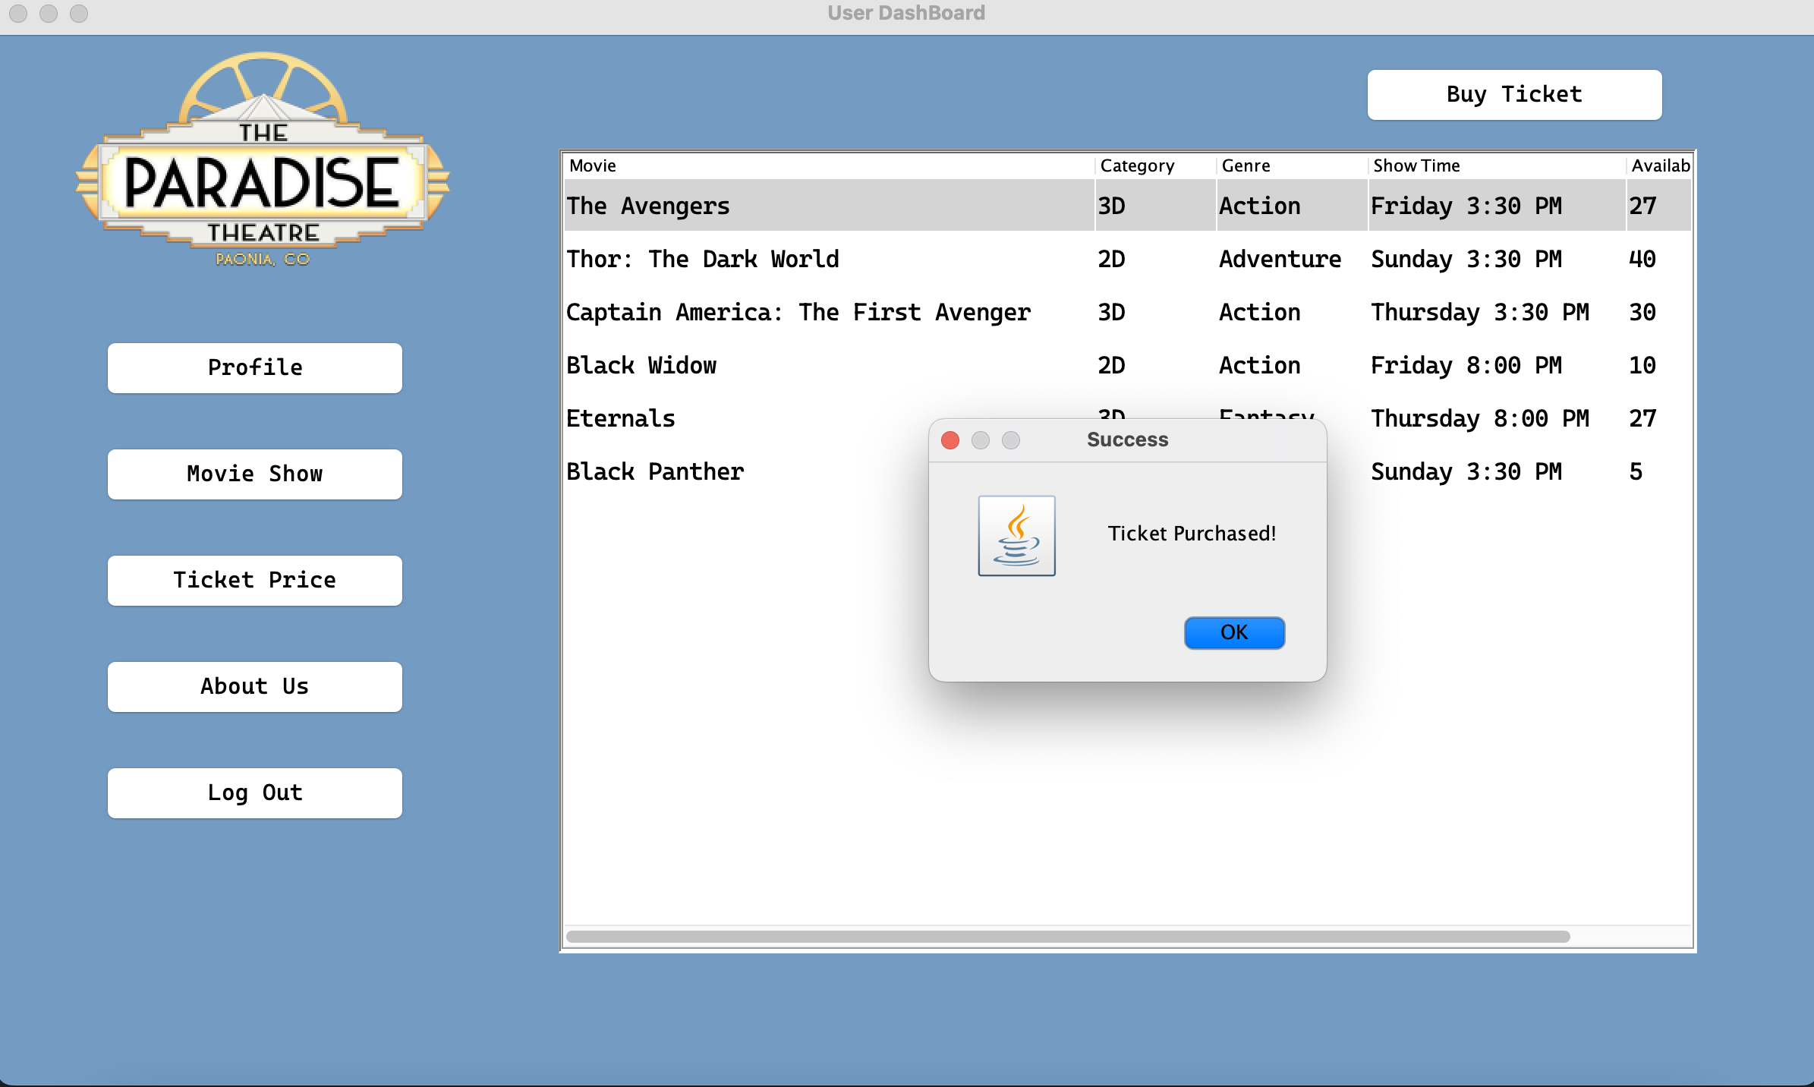Sort table by Movie column header

[x=591, y=165]
